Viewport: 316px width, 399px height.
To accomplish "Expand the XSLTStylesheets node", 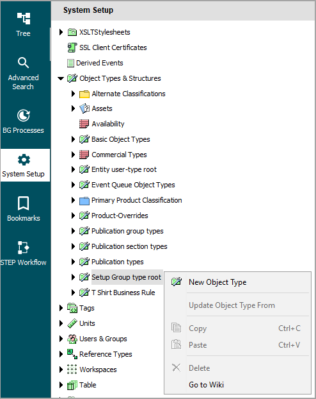I will [61, 32].
